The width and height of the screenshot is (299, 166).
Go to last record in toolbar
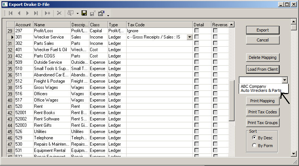[36, 13]
